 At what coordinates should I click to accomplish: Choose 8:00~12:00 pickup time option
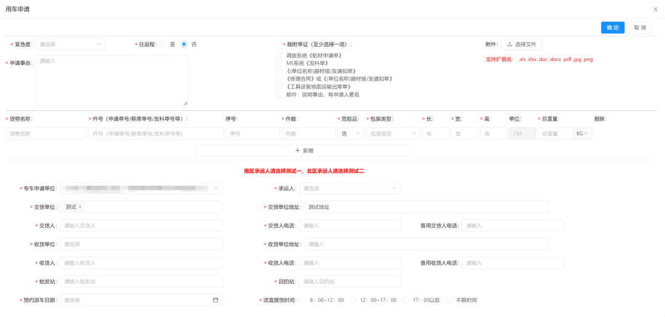(302, 300)
